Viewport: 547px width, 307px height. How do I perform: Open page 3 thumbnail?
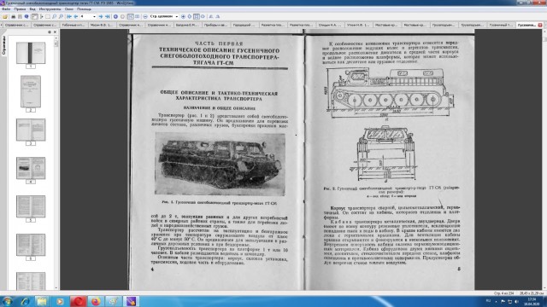(x=31, y=130)
